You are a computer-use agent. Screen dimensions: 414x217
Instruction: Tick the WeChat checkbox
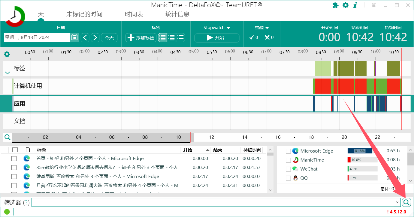click(288, 169)
